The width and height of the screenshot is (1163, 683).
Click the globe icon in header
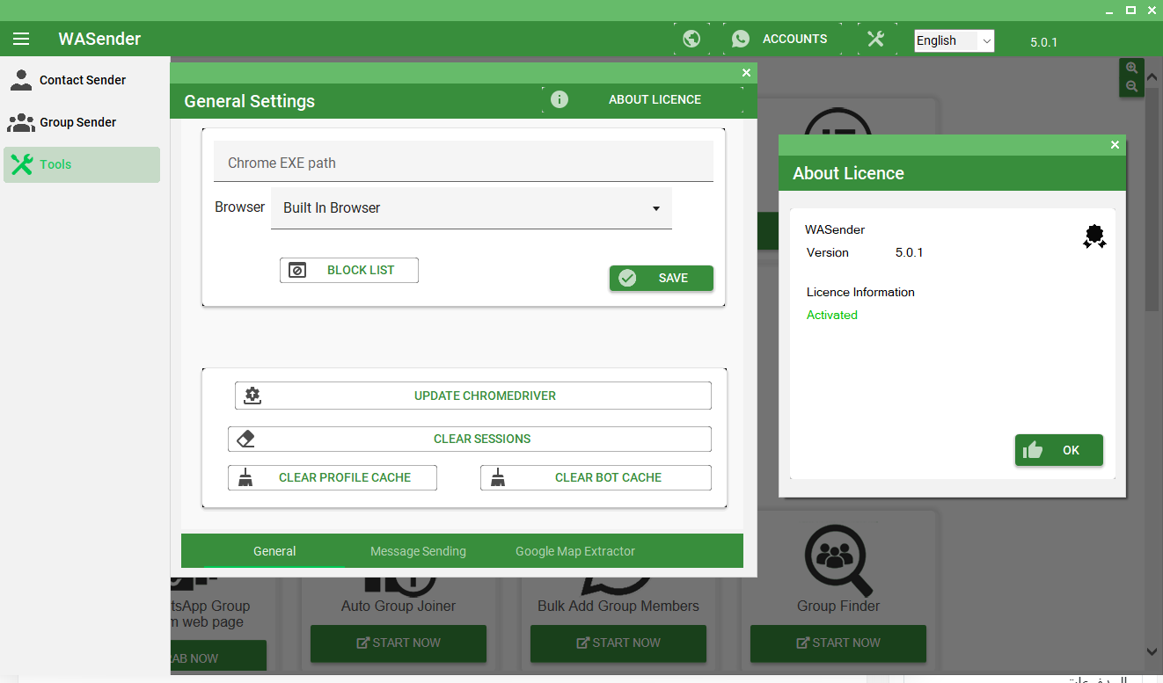point(691,39)
